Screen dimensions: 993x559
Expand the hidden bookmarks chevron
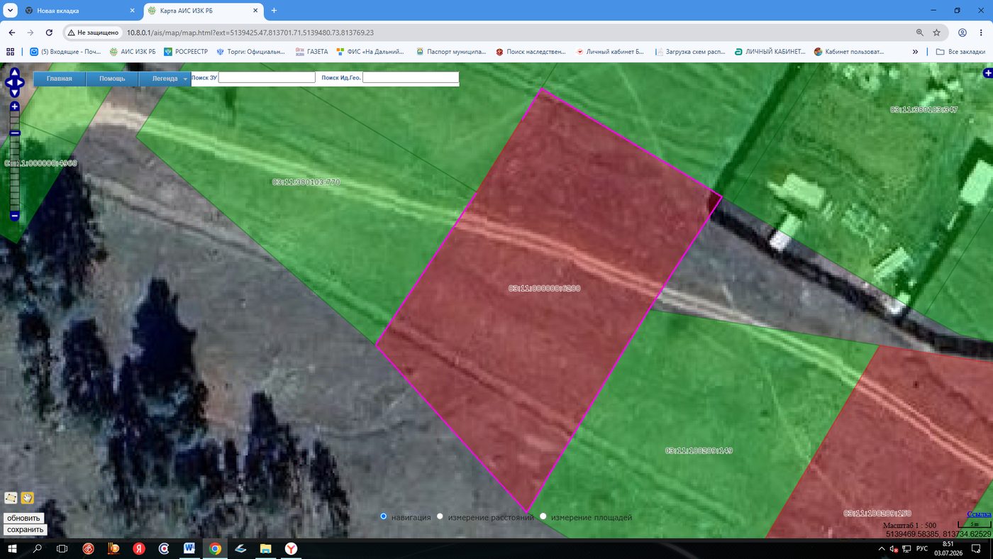pos(915,52)
